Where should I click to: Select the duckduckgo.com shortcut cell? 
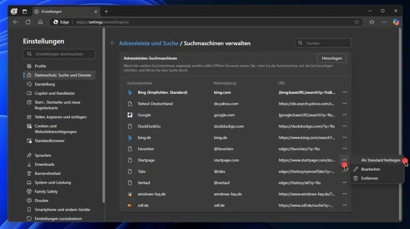click(229, 126)
